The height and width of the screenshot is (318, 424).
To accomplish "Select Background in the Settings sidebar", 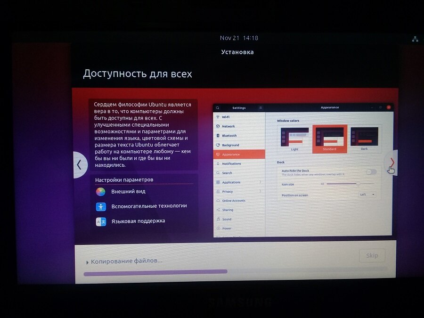I will pos(239,145).
